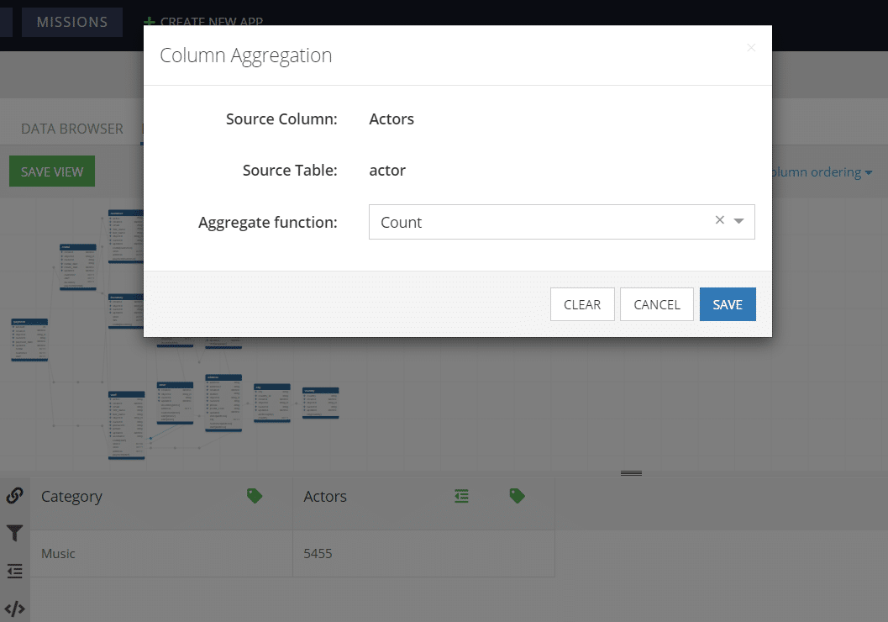888x622 pixels.
Task: Open the Missions menu item
Action: tap(72, 22)
